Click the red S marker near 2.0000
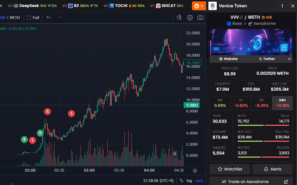Screen dimensions: 297x185 [x=32, y=140]
